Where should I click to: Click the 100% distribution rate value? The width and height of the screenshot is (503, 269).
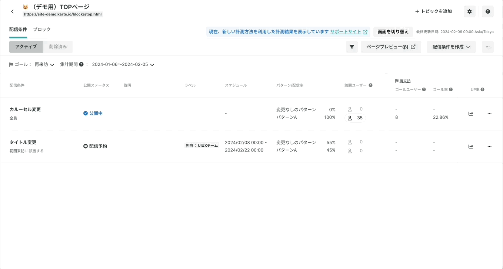point(330,117)
